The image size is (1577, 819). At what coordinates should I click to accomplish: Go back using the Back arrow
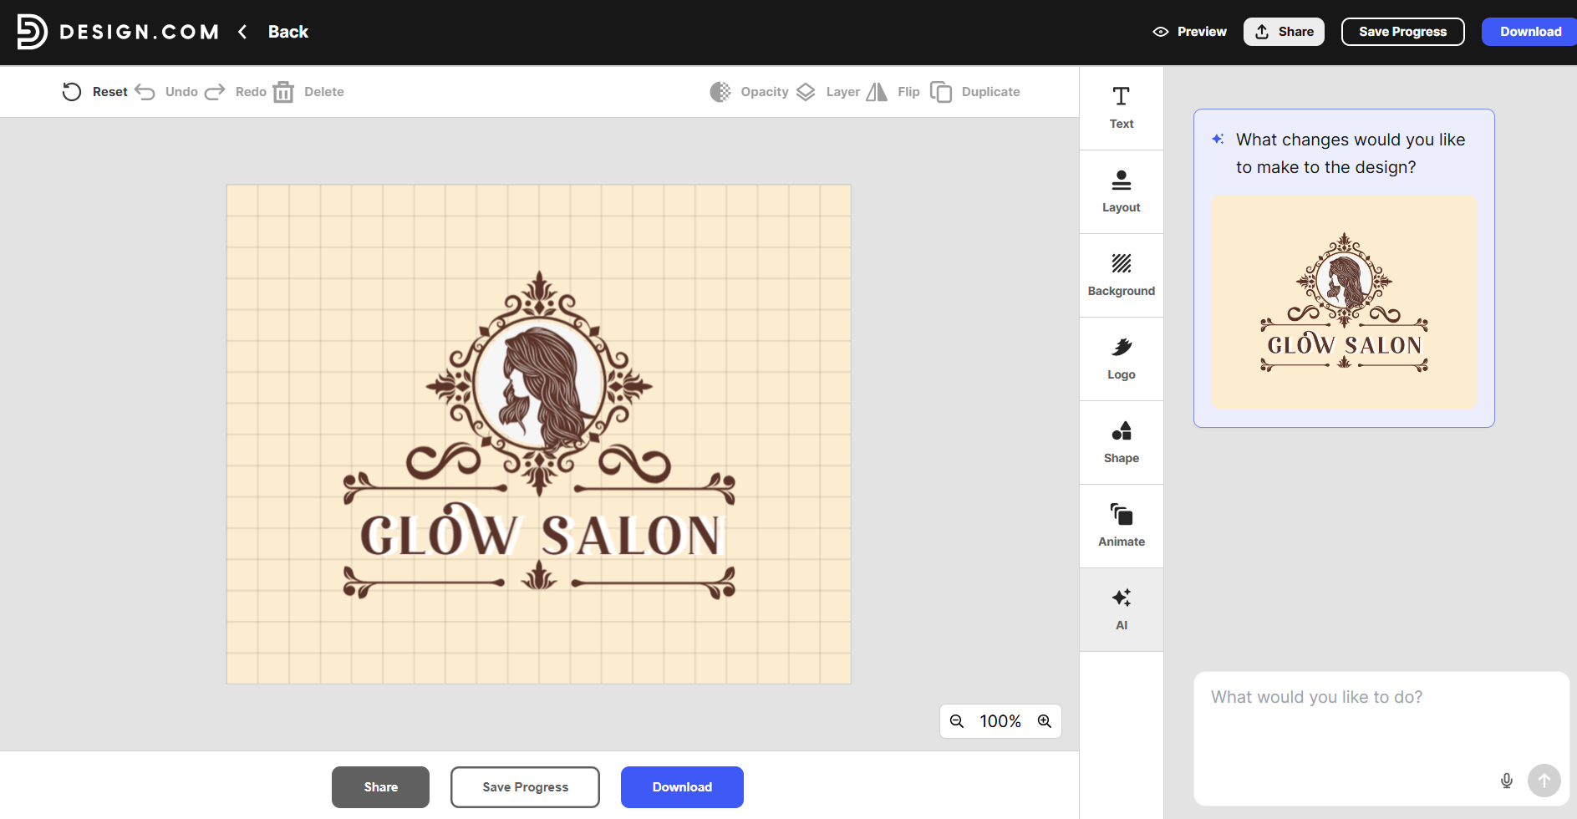point(242,32)
